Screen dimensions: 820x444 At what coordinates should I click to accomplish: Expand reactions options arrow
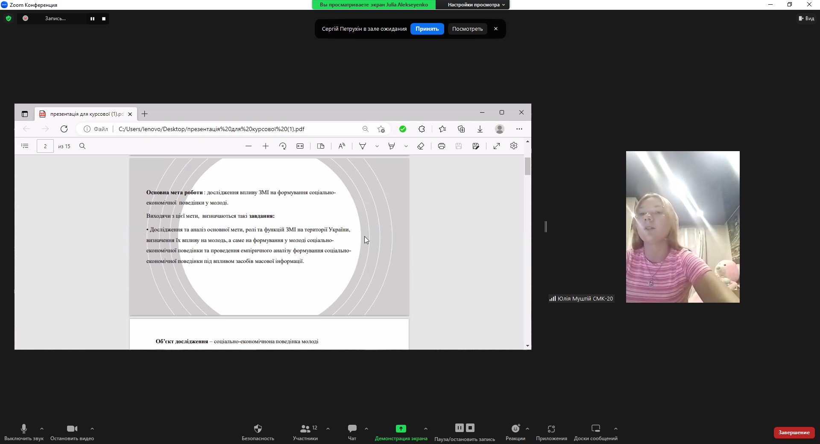(527, 429)
